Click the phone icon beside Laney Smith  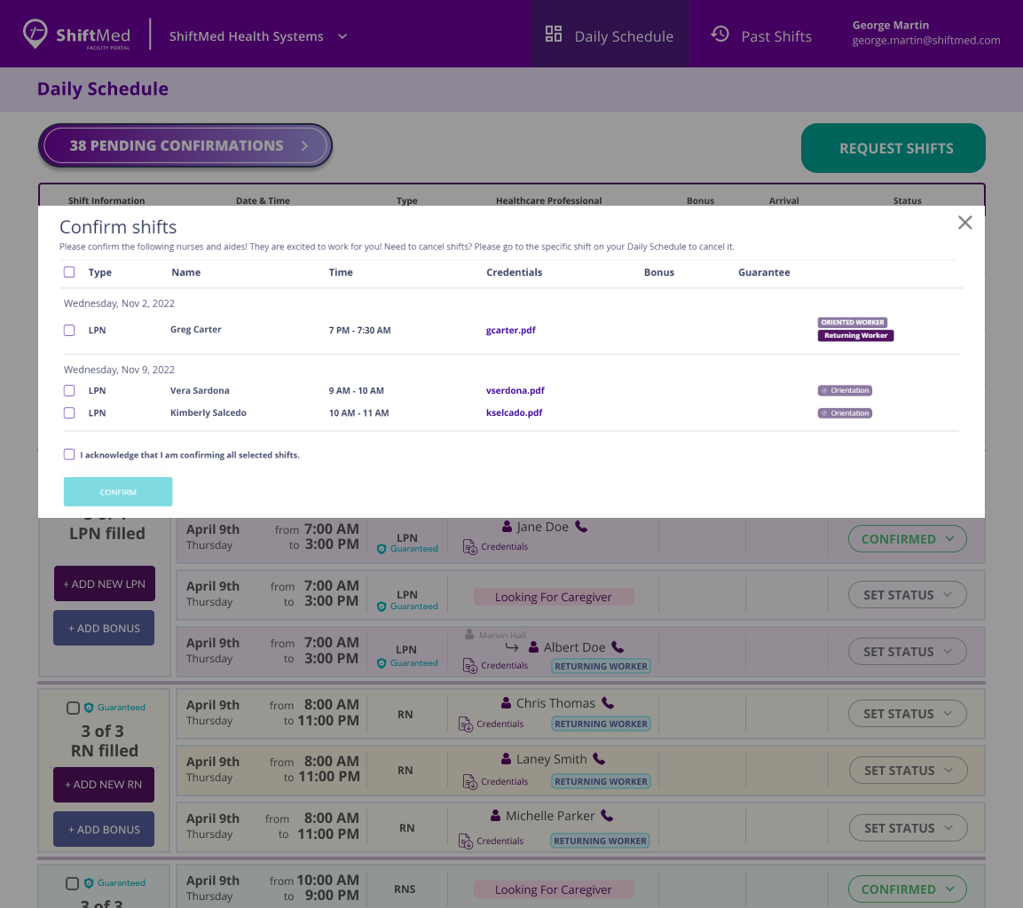coord(599,759)
